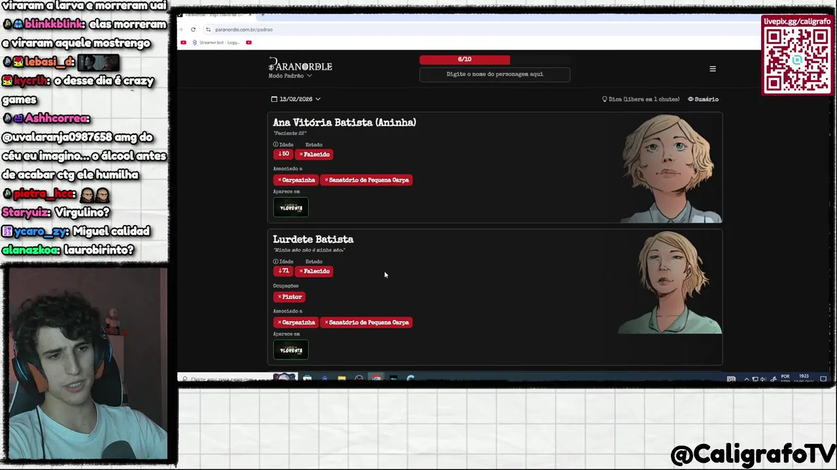Click Ana Vitória Batista portrait image
The height and width of the screenshot is (470, 837).
click(670, 168)
